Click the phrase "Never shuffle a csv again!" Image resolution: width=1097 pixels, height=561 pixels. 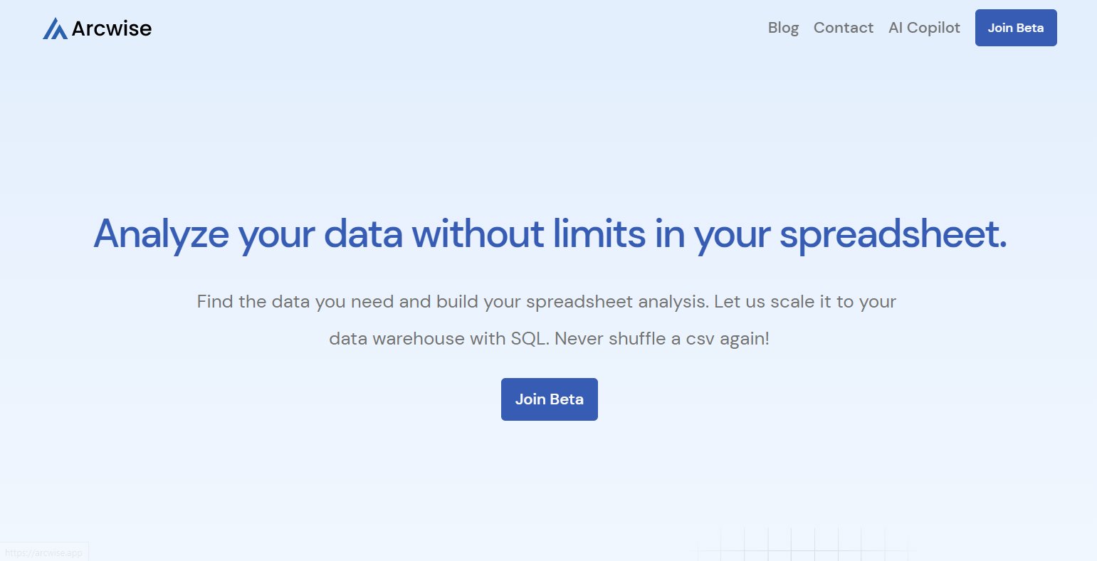(662, 339)
